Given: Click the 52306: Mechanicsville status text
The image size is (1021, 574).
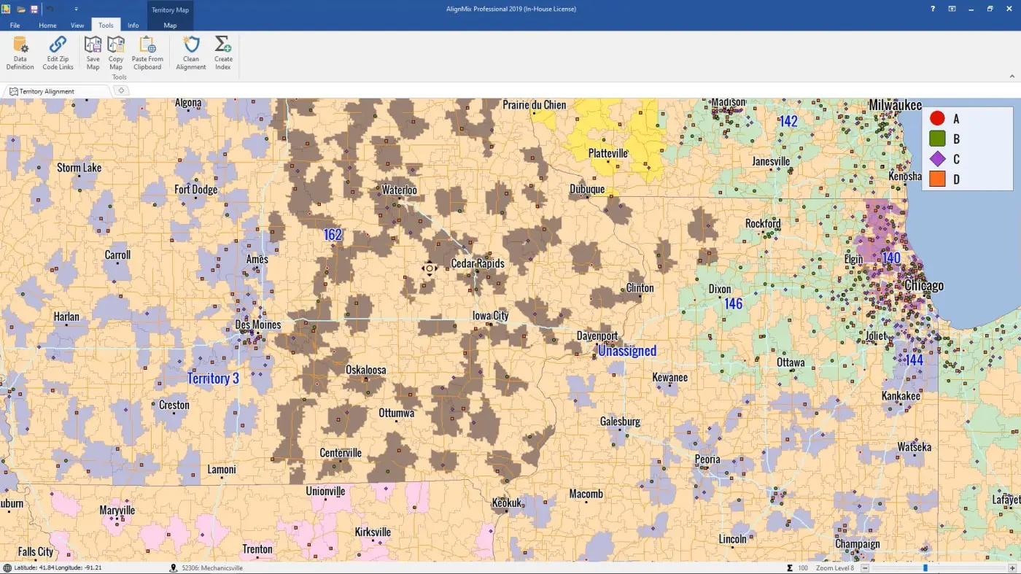Looking at the screenshot, I should 212,567.
